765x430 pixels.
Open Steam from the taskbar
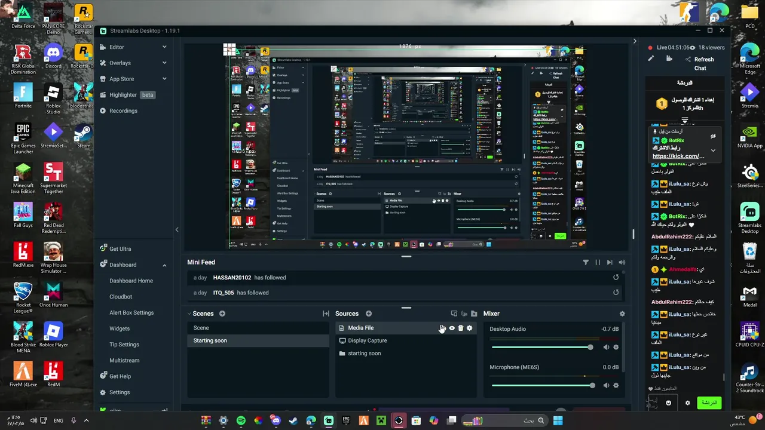pyautogui.click(x=293, y=420)
